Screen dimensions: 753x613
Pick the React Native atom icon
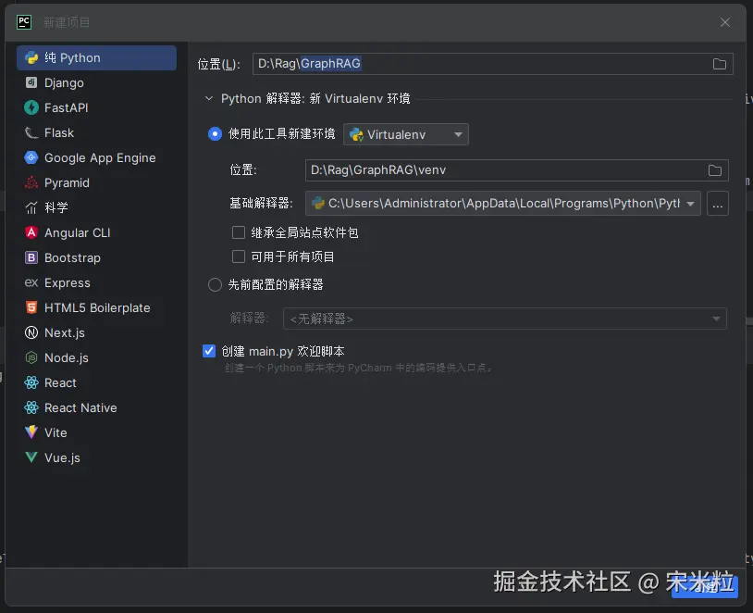31,407
